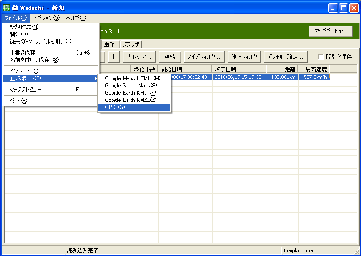This screenshot has width=361, height=256.
Task: Minimize the Wadachi window
Action: [x=333, y=8]
